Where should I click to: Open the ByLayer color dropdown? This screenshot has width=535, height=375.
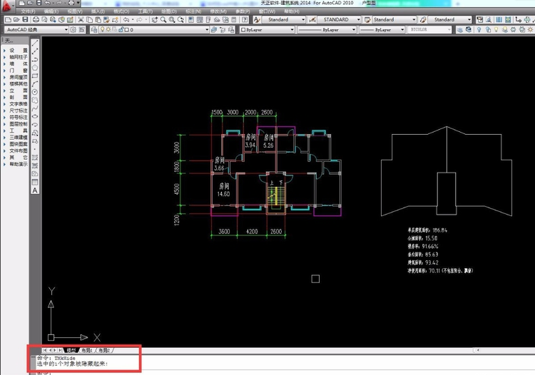(264, 30)
